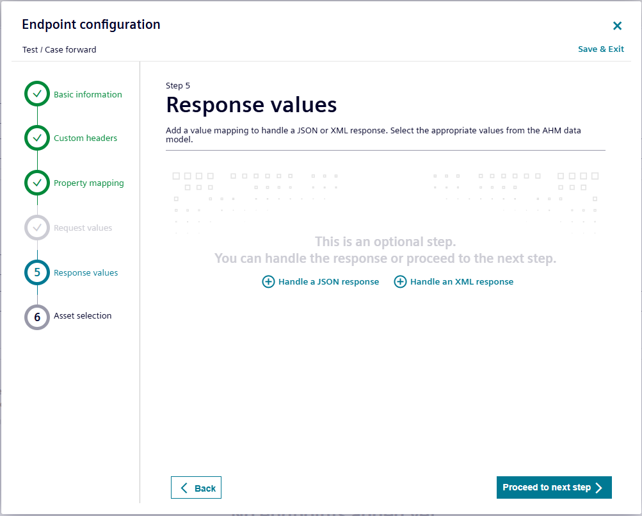Image resolution: width=642 pixels, height=516 pixels.
Task: Click the plus icon for XML response
Action: point(400,282)
